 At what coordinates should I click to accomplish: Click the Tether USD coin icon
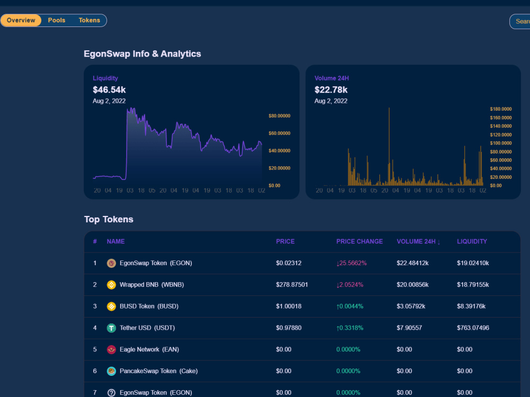coord(111,328)
